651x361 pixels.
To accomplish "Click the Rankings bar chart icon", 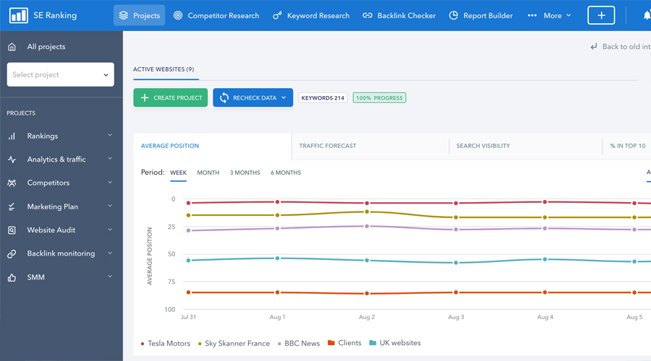I will pyautogui.click(x=12, y=136).
